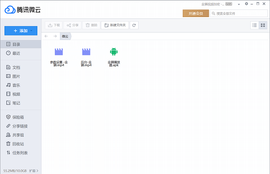Viewport: 270px width, 174px height.
Task: Click the 金狮播放器.apk file name
Action: coord(114,63)
